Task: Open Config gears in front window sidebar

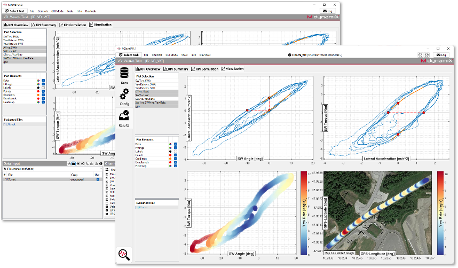Action: click(x=124, y=97)
